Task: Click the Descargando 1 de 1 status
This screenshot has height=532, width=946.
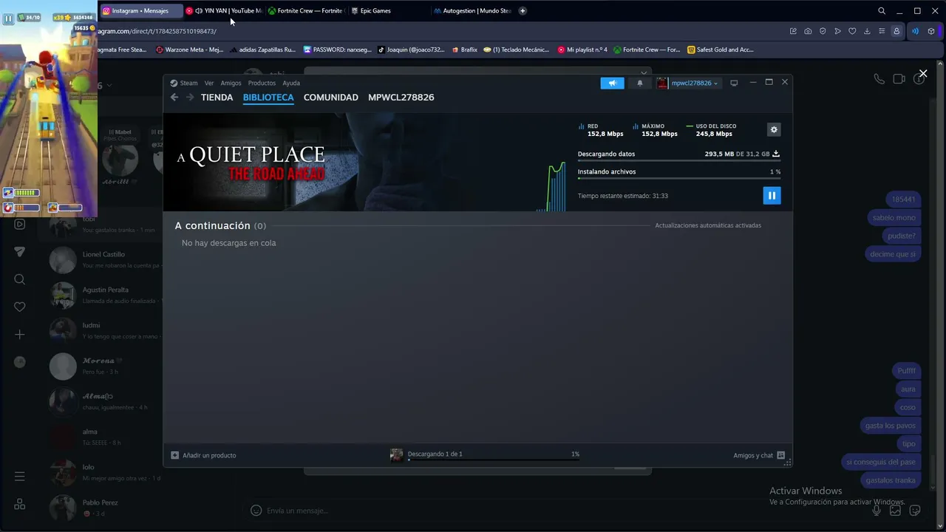Action: (435, 454)
